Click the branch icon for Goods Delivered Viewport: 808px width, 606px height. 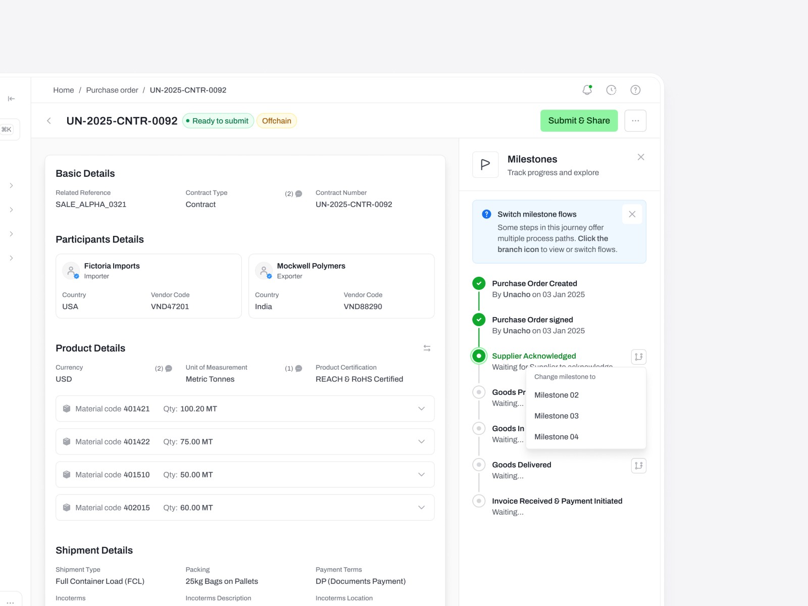[639, 466]
